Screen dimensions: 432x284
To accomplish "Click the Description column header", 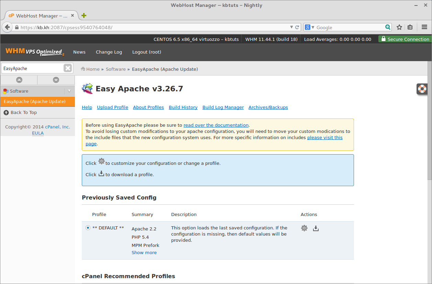I will pyautogui.click(x=184, y=214).
